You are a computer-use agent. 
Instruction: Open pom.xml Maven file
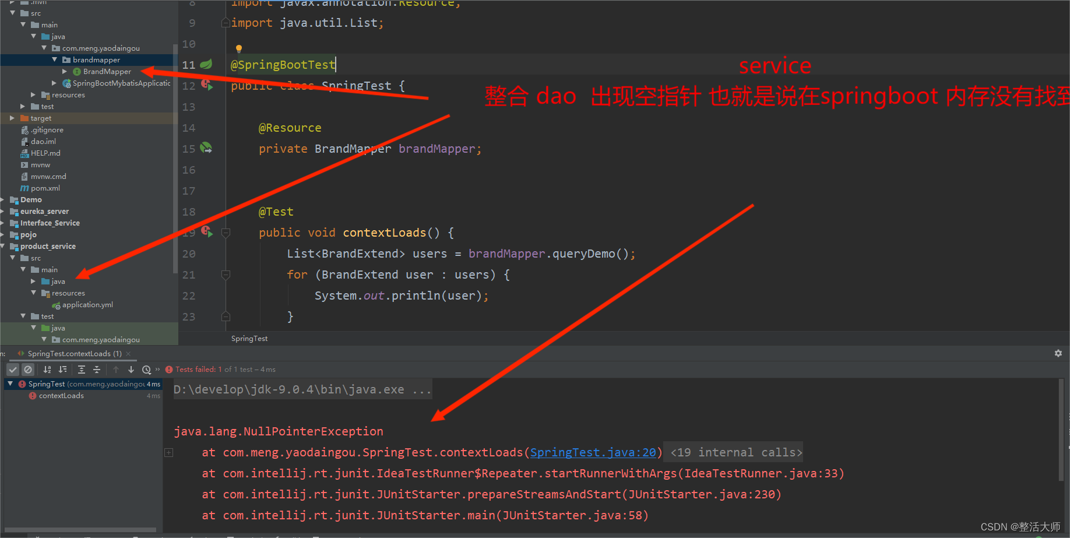pos(45,188)
